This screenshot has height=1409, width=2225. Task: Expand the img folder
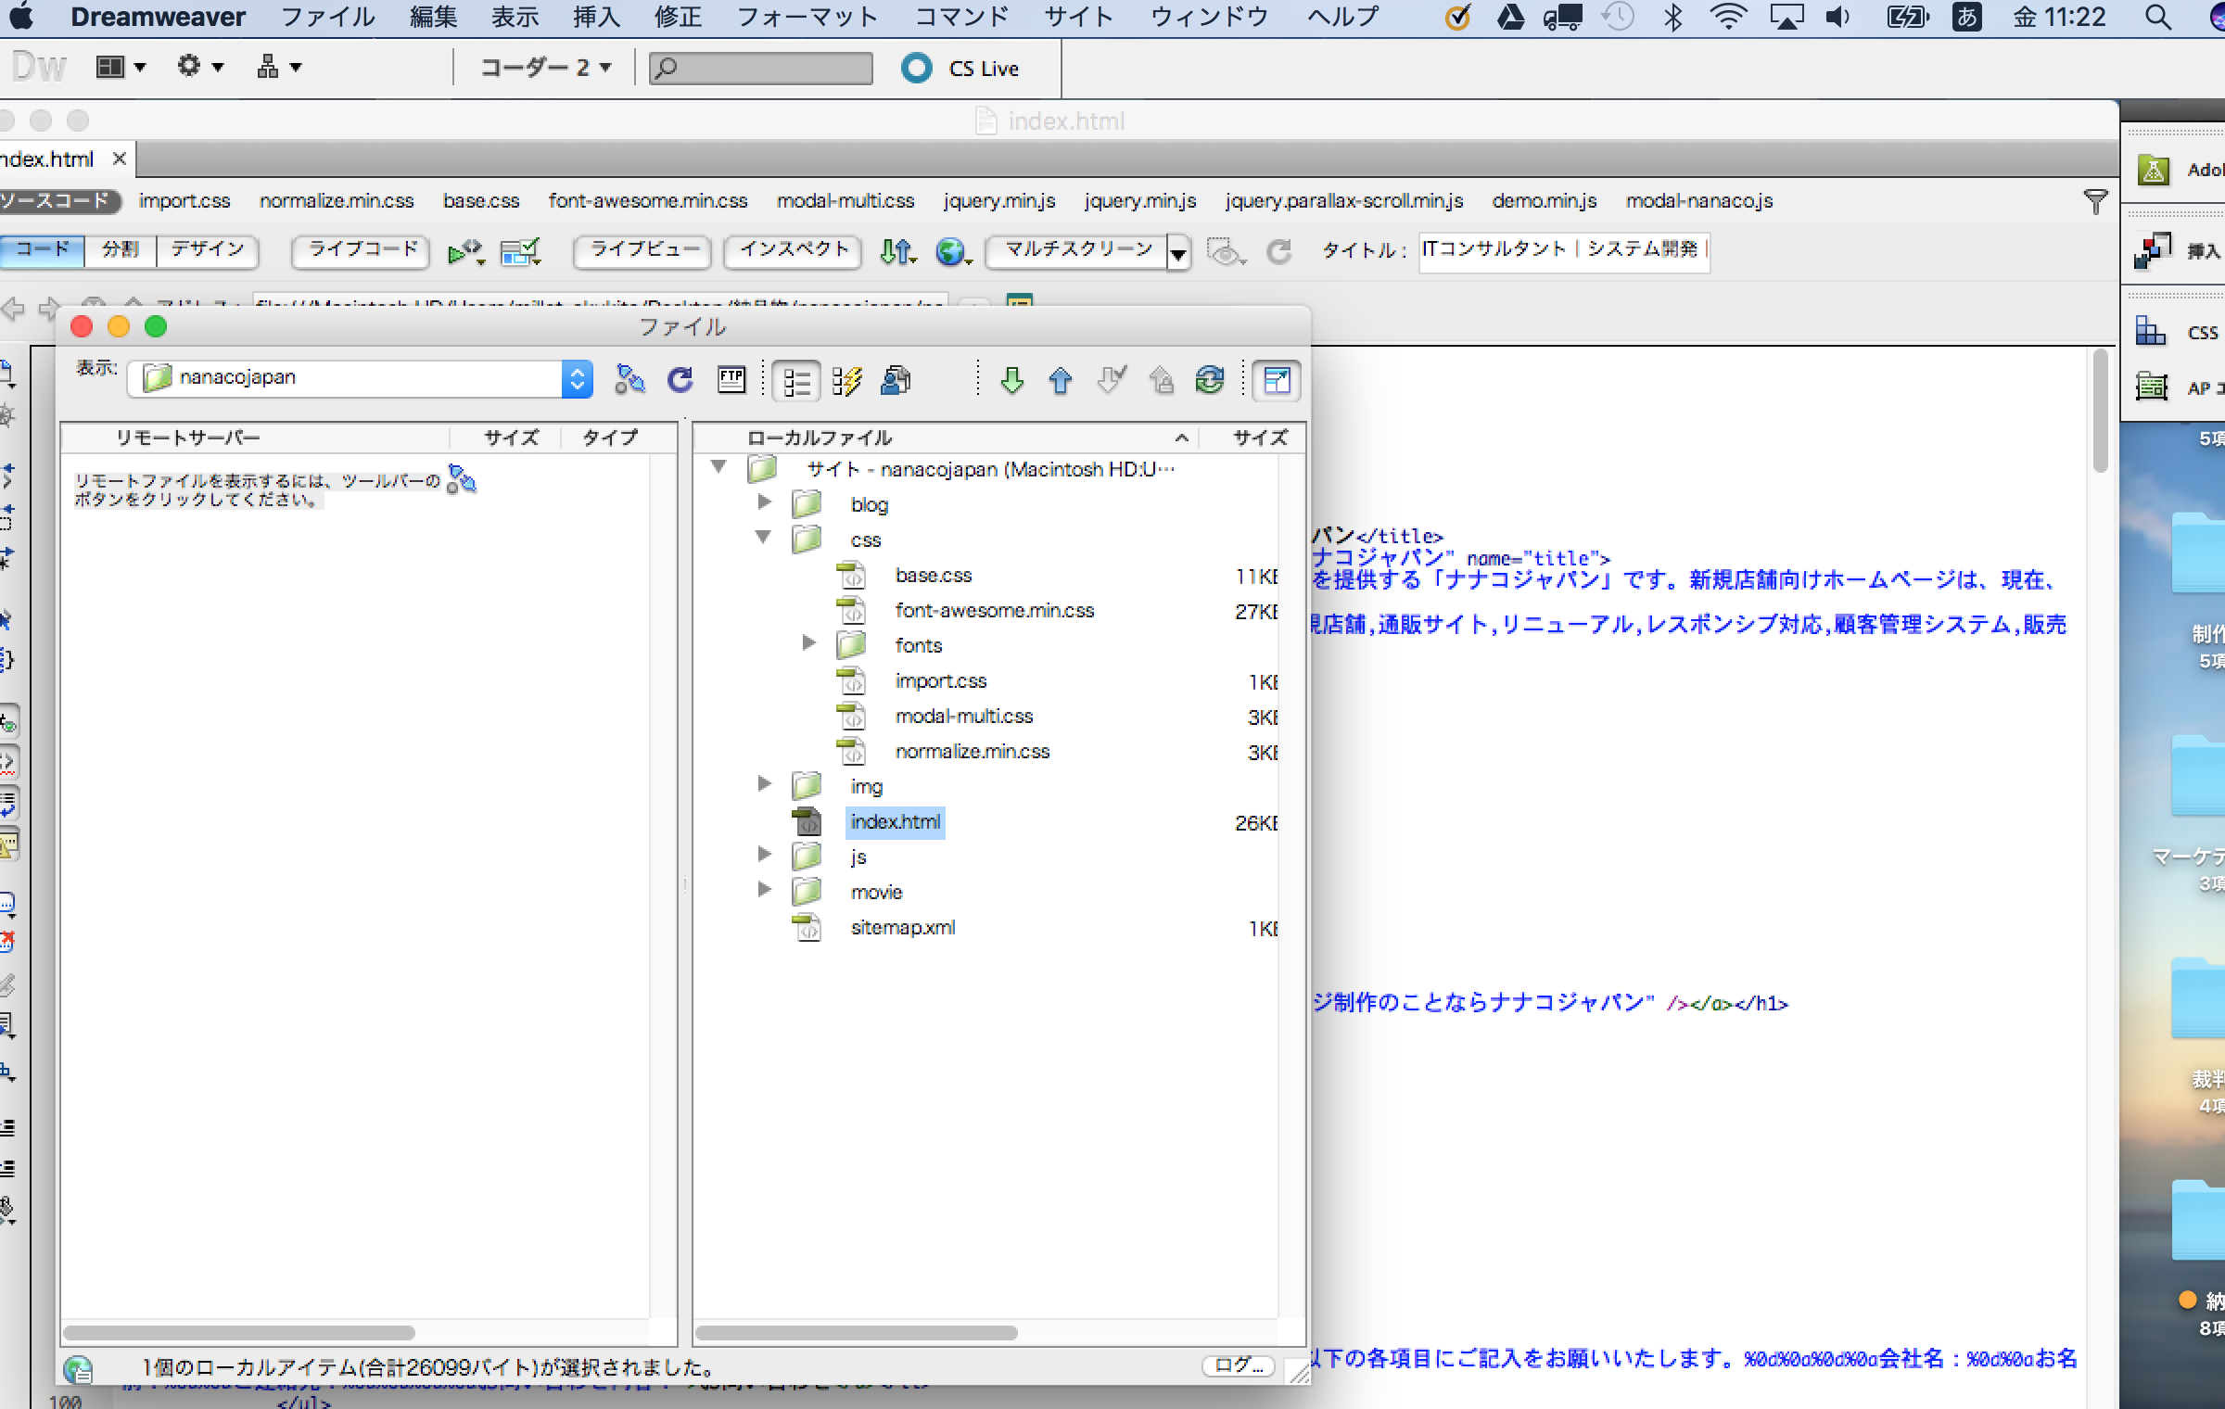pyautogui.click(x=765, y=784)
